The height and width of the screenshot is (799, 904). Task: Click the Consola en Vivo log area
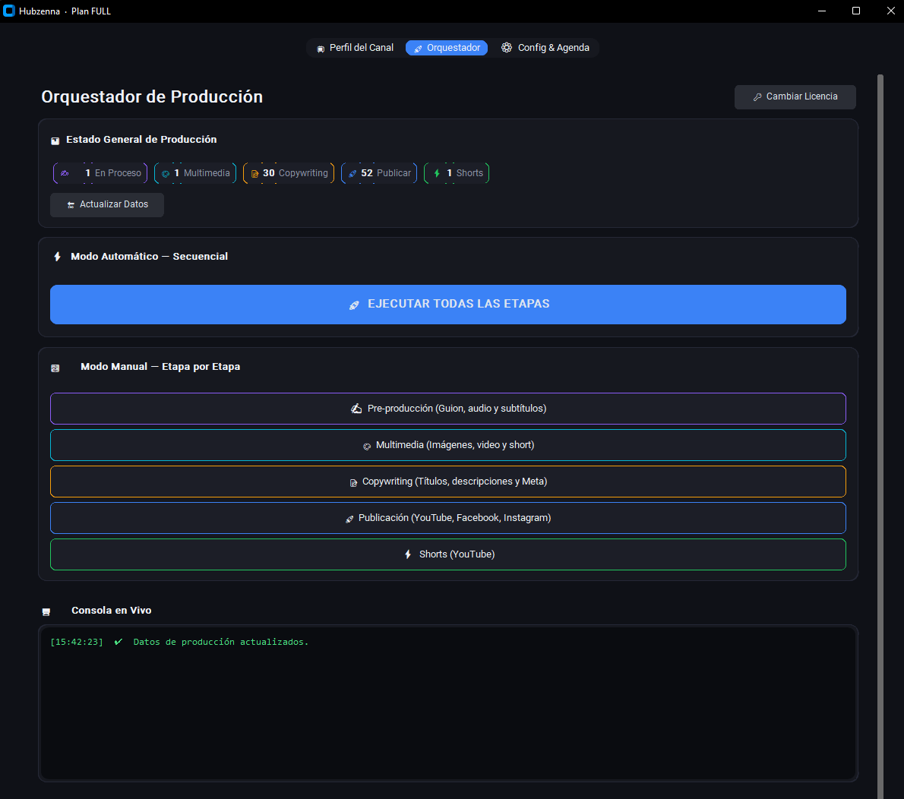(448, 703)
